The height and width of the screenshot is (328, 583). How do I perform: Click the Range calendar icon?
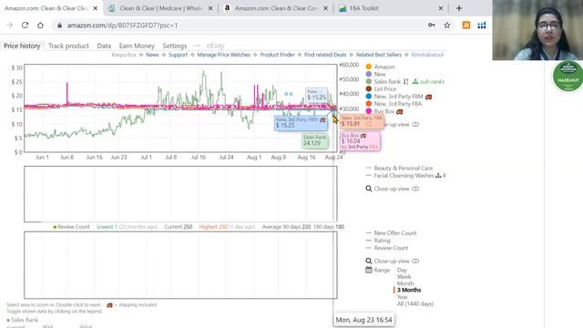tap(368, 270)
